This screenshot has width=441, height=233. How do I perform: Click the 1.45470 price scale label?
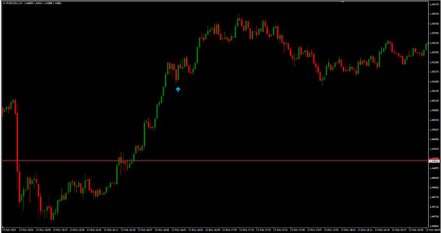434,4
